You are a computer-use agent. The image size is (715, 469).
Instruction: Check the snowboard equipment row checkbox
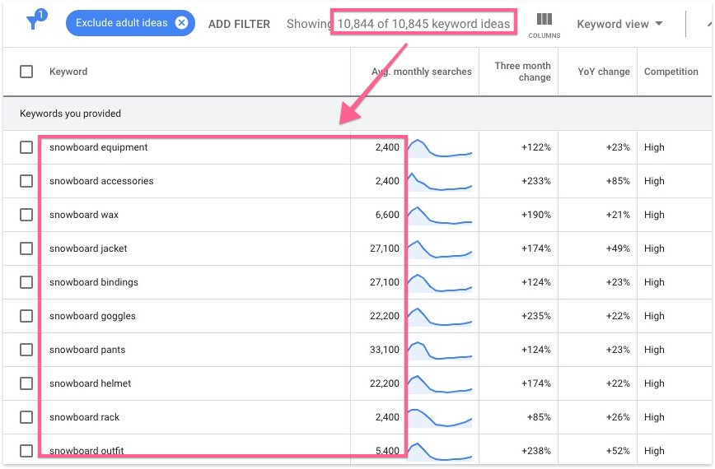point(26,147)
